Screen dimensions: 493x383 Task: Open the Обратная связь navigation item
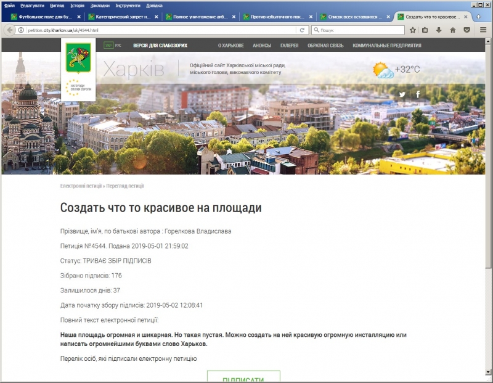coord(325,45)
